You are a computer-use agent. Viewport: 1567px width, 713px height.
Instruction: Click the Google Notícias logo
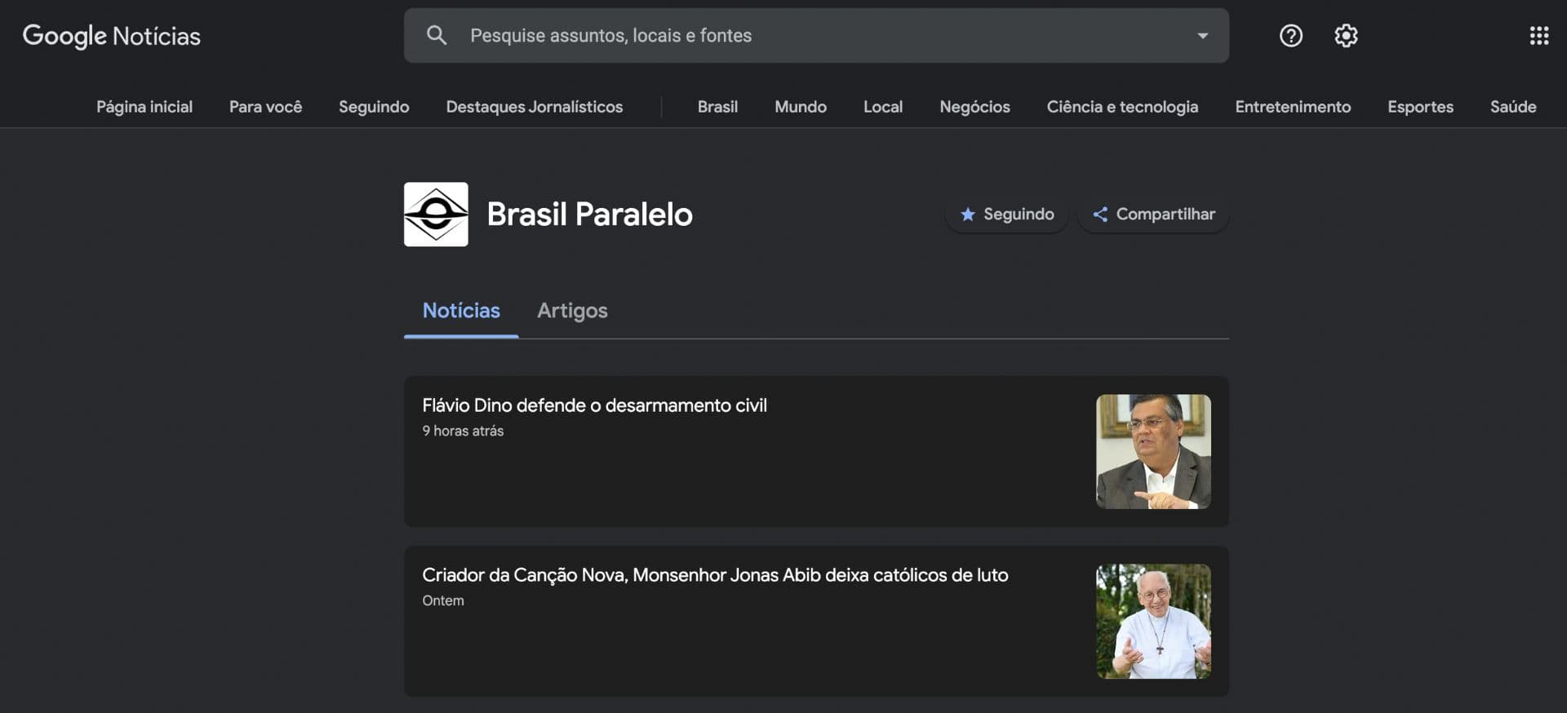(x=112, y=36)
